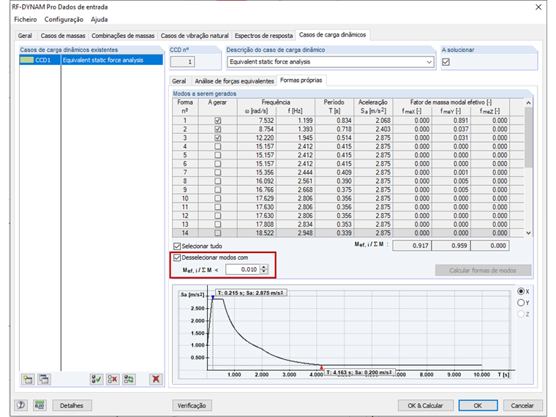Click the CCD1 color swatch in the list
This screenshot has width=556, height=417.
(x=27, y=60)
